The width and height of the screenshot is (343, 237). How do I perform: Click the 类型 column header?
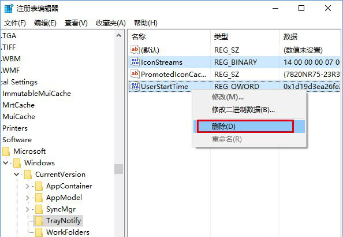tap(245, 36)
